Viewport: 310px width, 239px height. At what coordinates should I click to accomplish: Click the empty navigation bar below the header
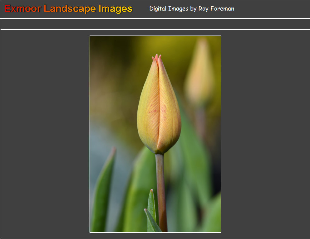coord(155,24)
